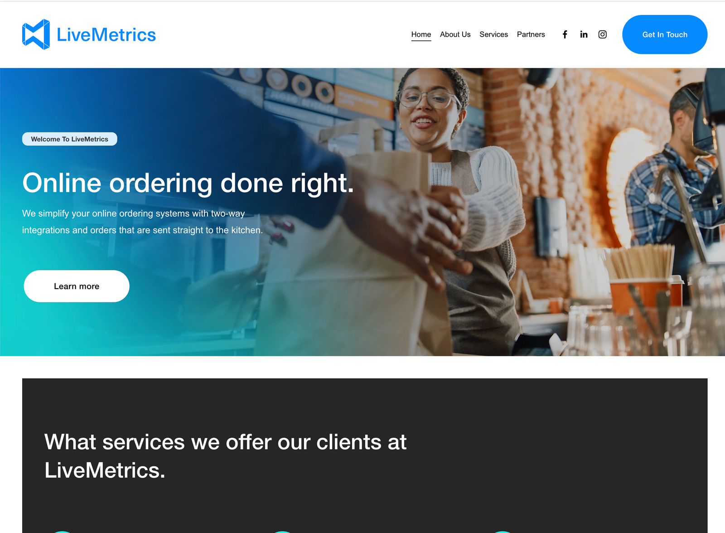Click the "Online ordering done right." headline
Viewport: 725px width, 533px height.
tap(188, 183)
